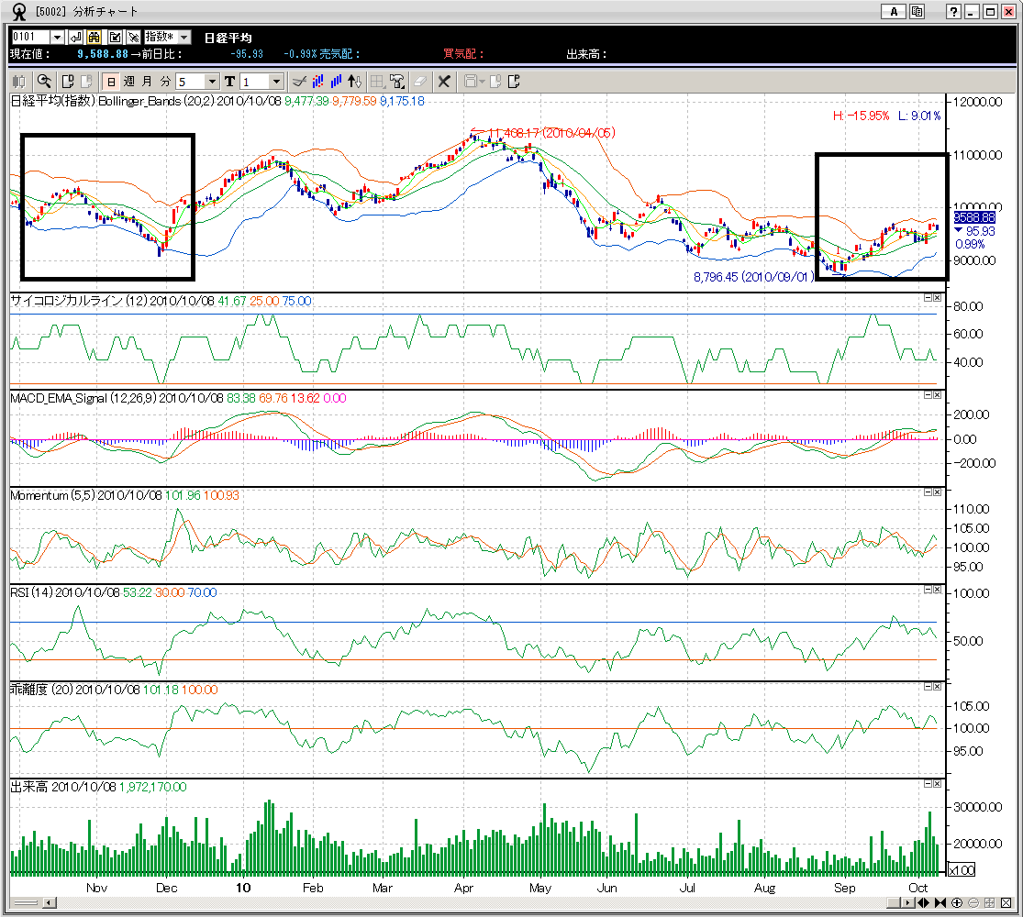Click the red-blue candlestick chart icon
1023x917 pixels.
pos(318,81)
